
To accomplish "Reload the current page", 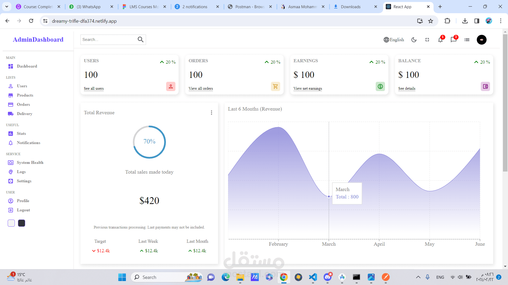I will (x=31, y=21).
